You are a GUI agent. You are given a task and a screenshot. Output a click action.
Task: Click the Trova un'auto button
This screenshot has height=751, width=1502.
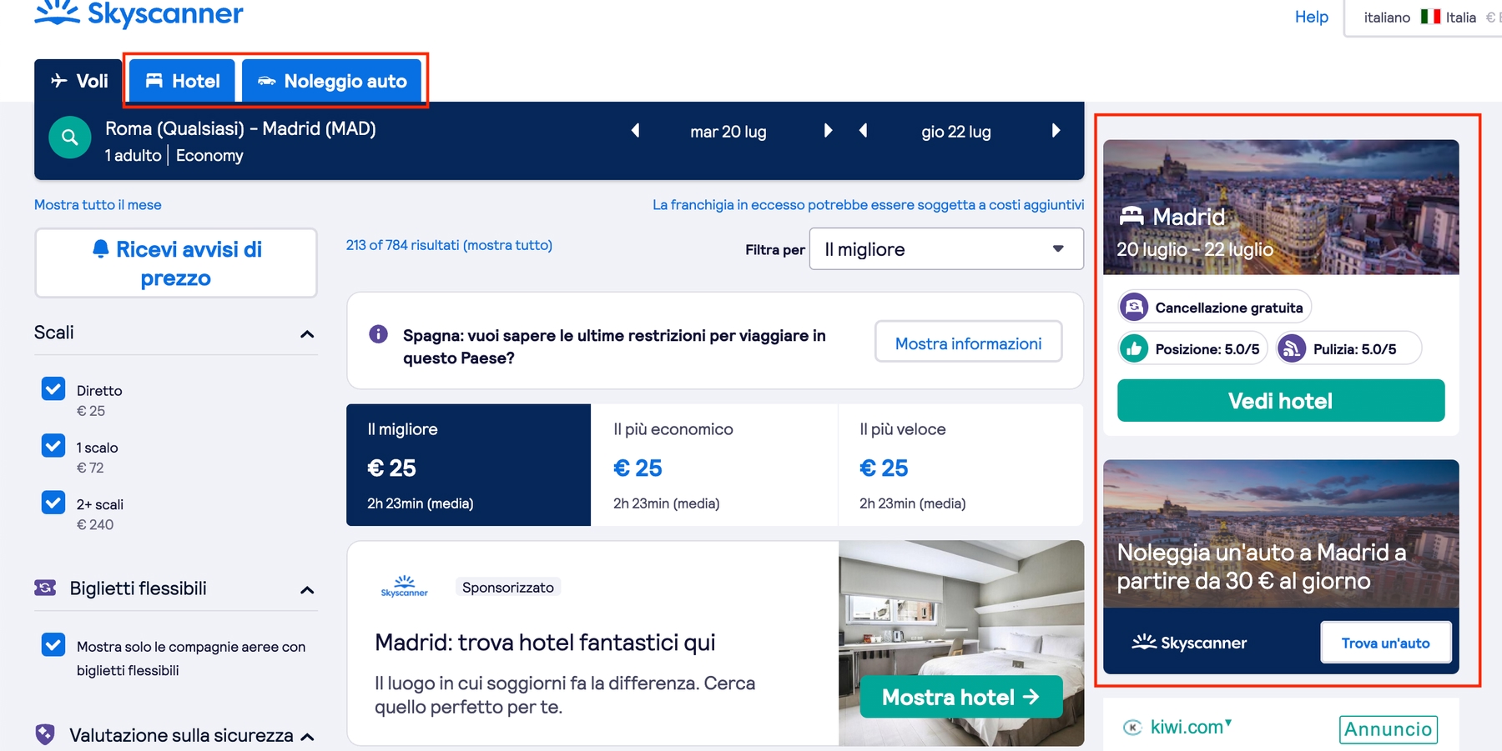pos(1385,643)
